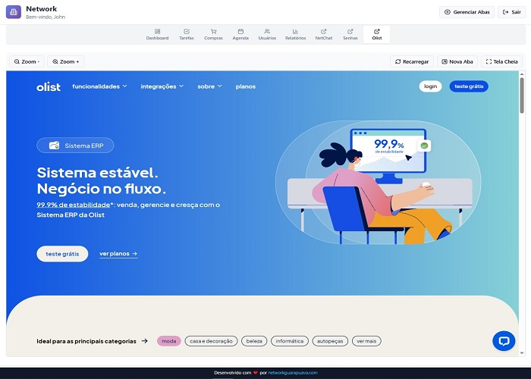This screenshot has height=379, width=531.
Task: Expand the funcionalidades menu
Action: [99, 86]
